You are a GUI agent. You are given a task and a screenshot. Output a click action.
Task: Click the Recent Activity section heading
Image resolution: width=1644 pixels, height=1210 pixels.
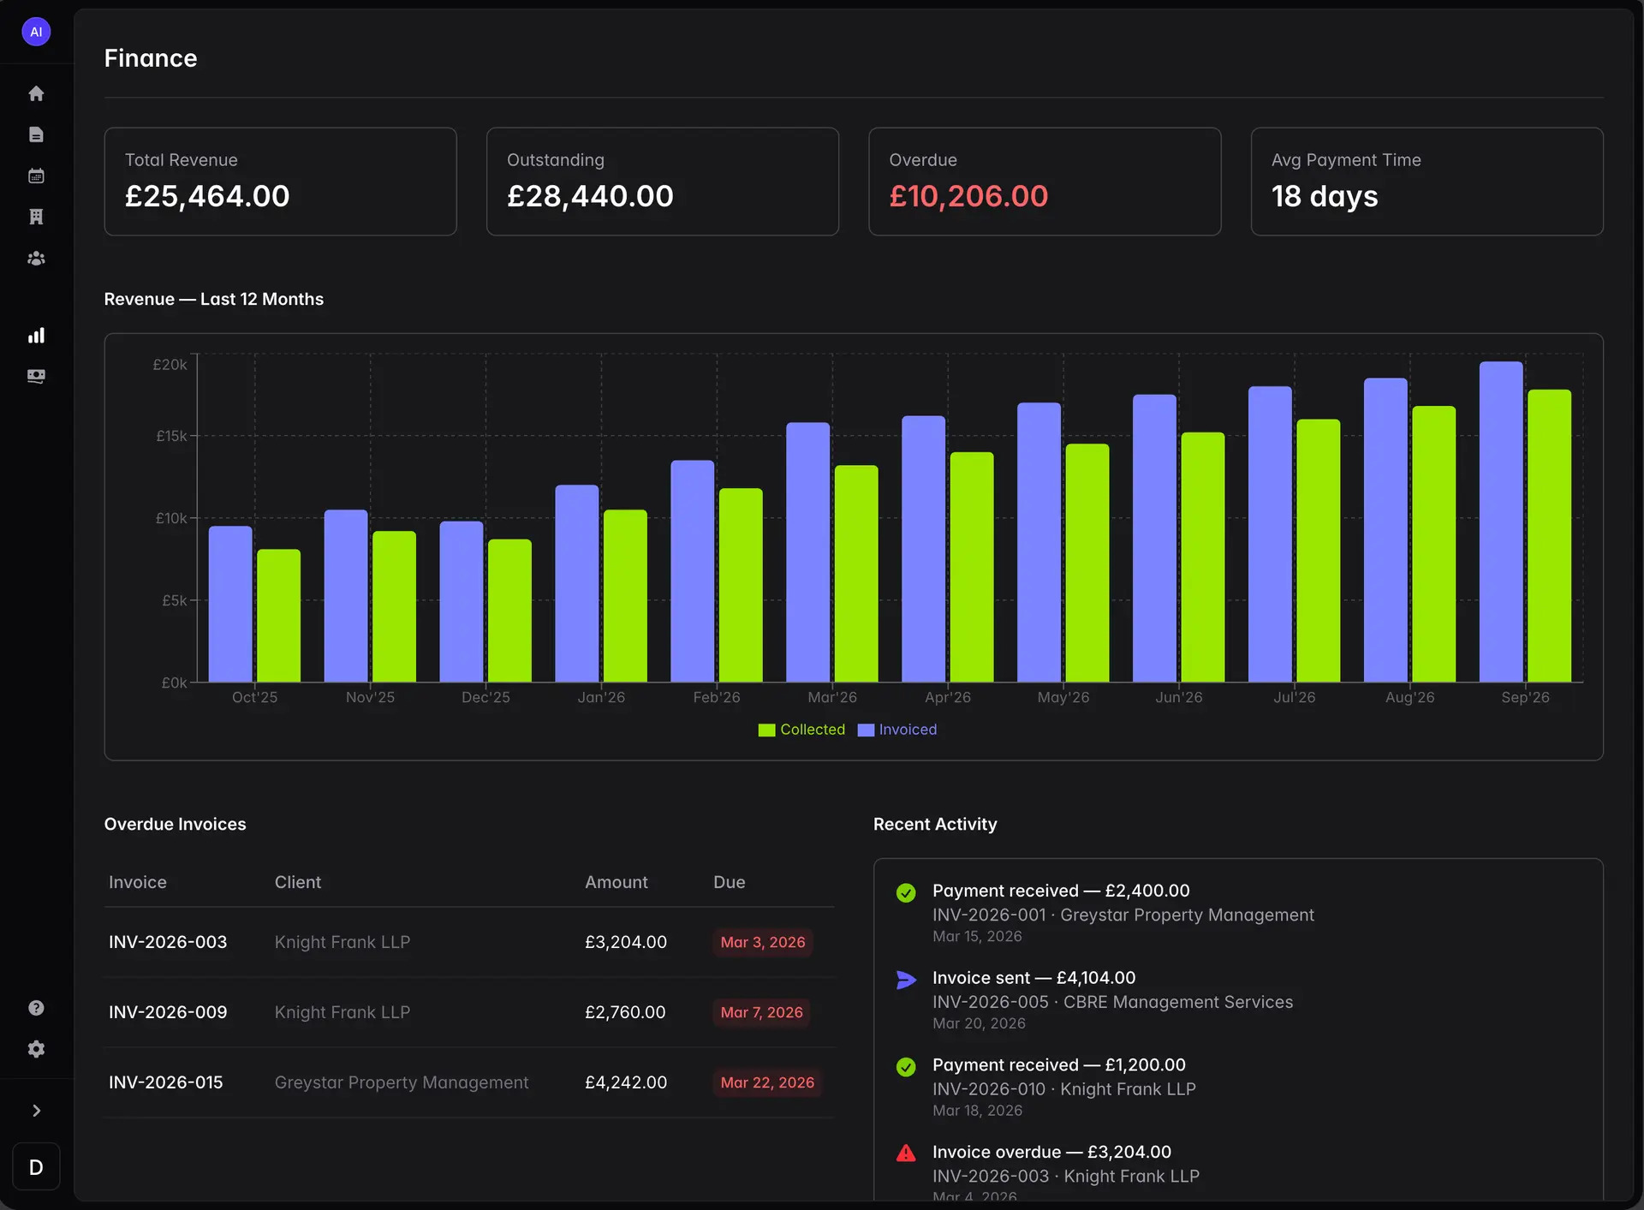pos(935,824)
